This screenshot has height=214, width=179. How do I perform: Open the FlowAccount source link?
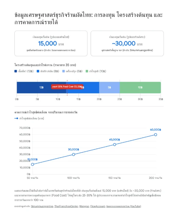98,206
